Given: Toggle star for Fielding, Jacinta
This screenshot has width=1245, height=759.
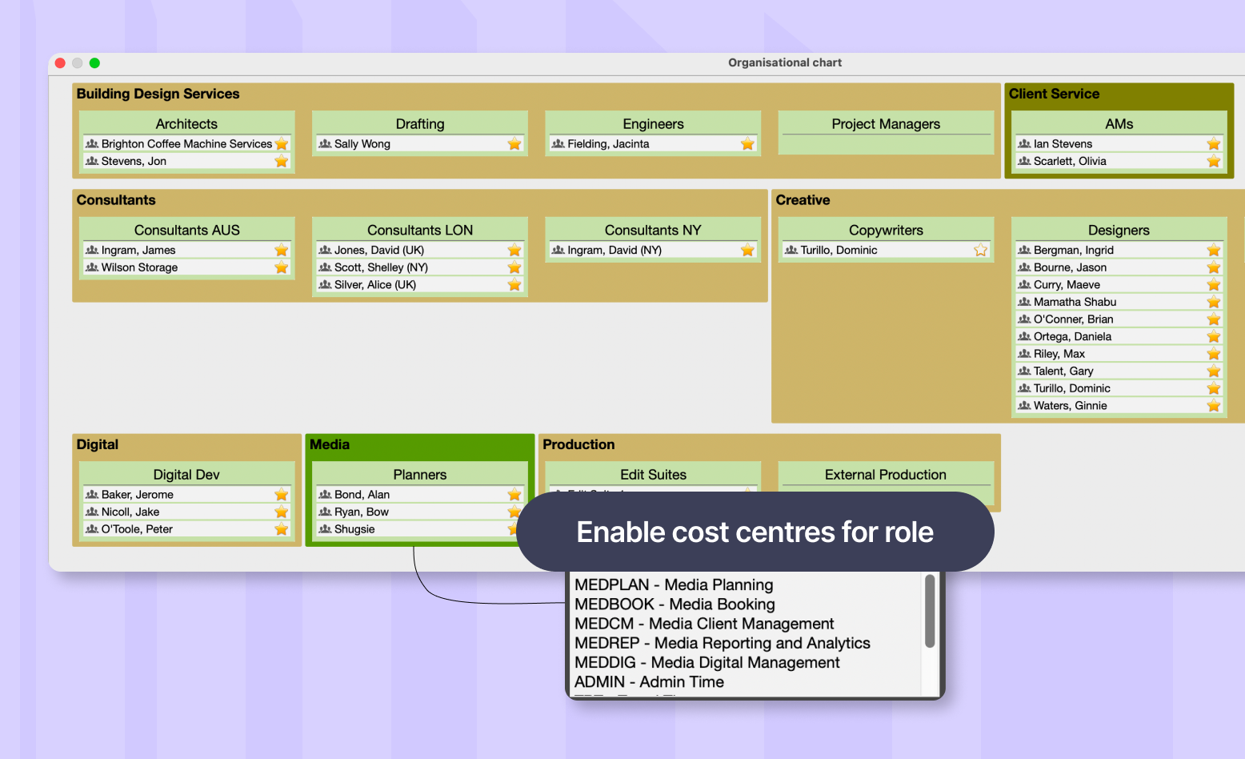Looking at the screenshot, I should 747,144.
